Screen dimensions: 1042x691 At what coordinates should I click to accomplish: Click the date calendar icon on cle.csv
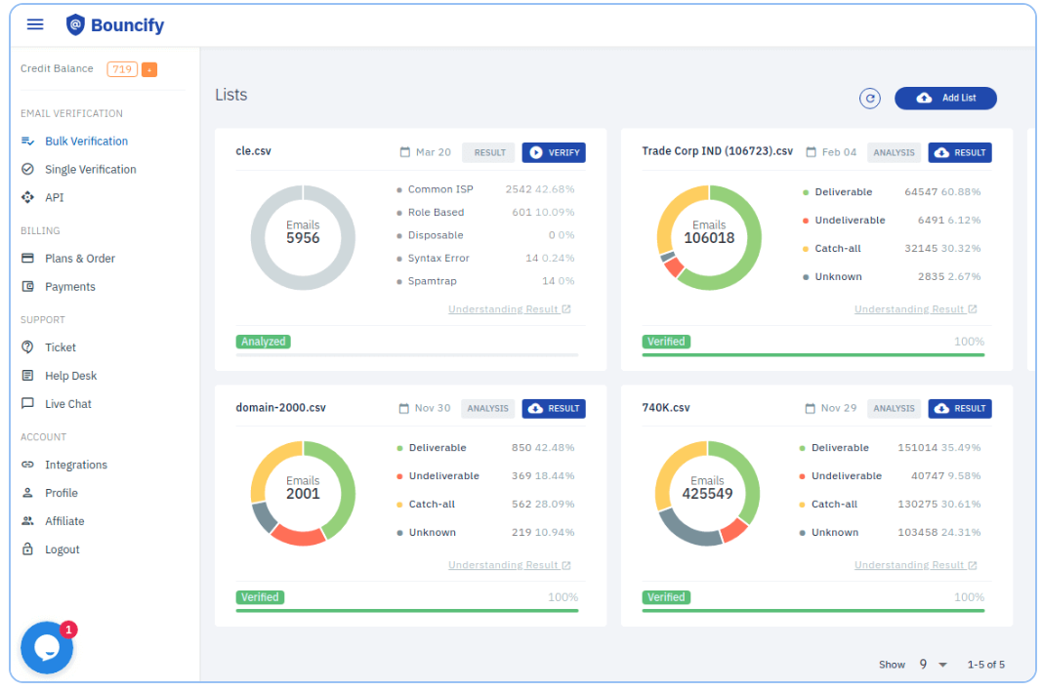click(404, 152)
